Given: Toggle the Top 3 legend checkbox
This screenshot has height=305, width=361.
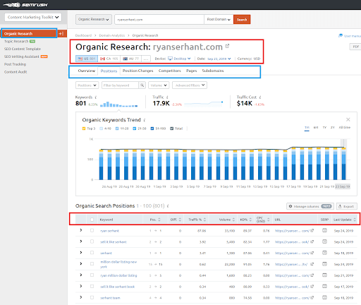Looking at the screenshot, I should pyautogui.click(x=84, y=128).
